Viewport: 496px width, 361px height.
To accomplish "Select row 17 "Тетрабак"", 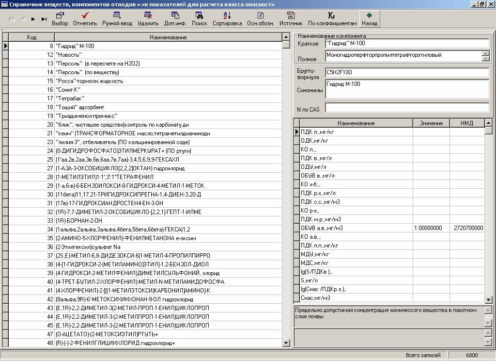I will (145, 98).
